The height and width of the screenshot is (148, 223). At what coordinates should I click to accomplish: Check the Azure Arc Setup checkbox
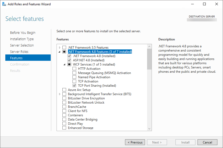pos(64,90)
